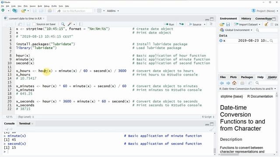Click the Run button
Screen dimensions: 280x157
point(169,24)
